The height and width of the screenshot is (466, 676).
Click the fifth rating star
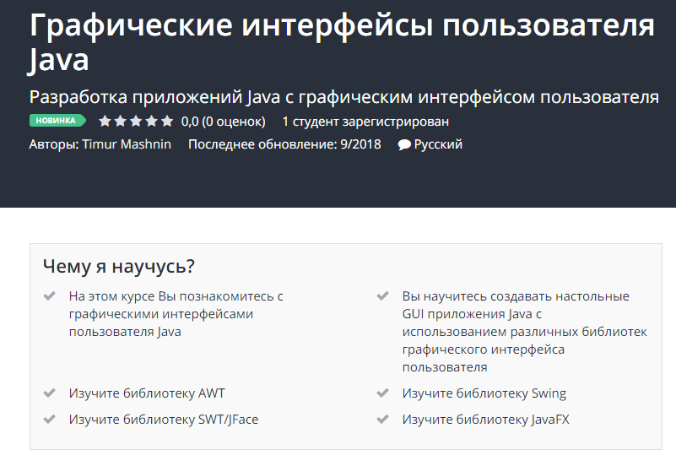click(167, 121)
